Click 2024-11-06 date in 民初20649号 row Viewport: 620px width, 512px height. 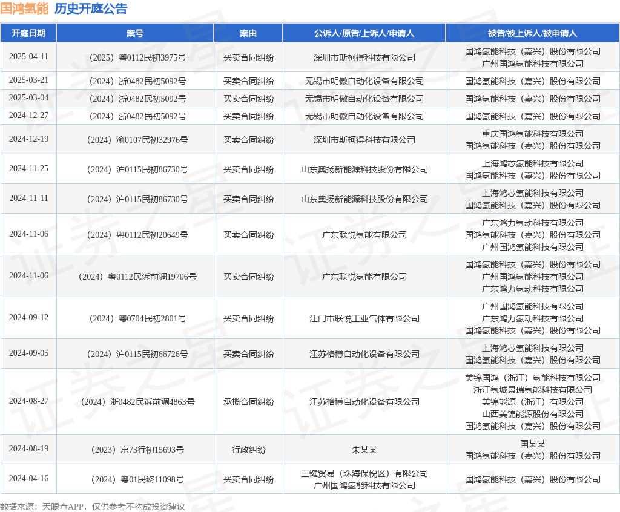[x=28, y=234]
